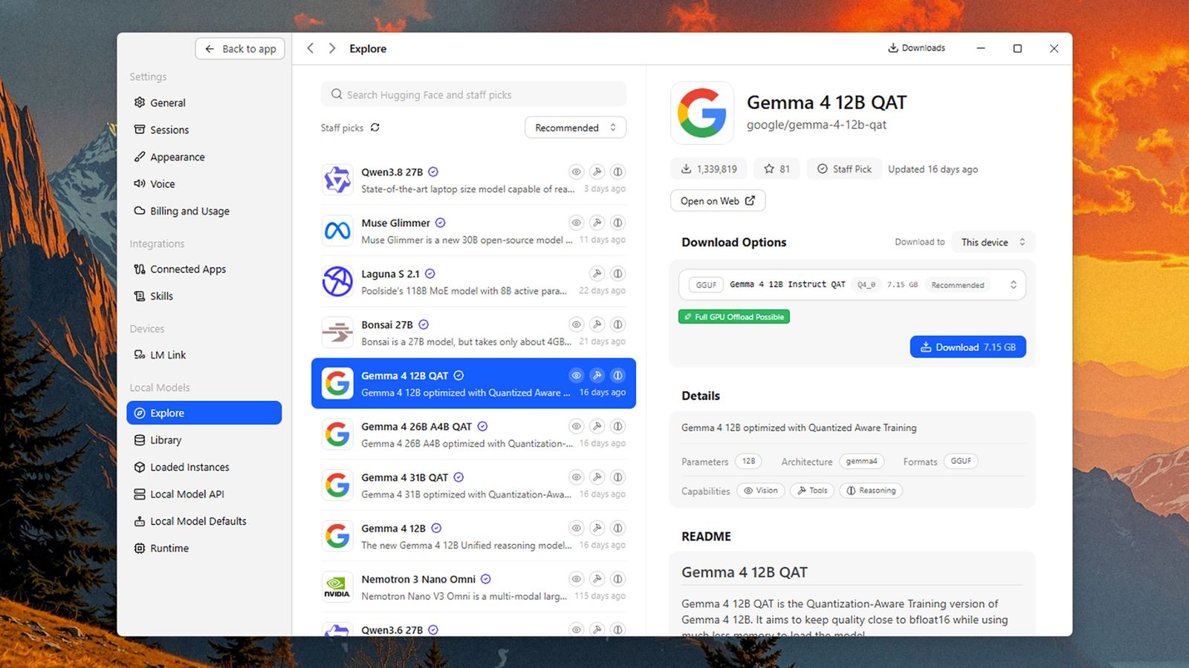Viewport: 1189px width, 668px height.
Task: Click the Laguna S 2.1 model logo
Action: tap(337, 282)
